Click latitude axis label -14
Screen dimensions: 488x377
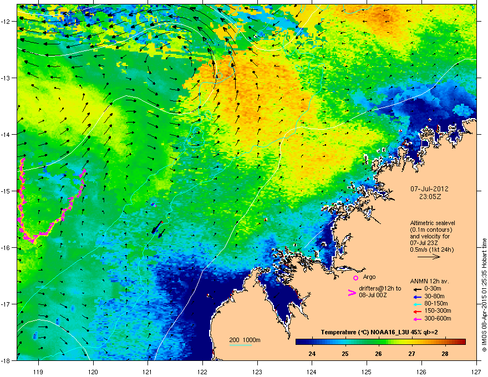6,134
